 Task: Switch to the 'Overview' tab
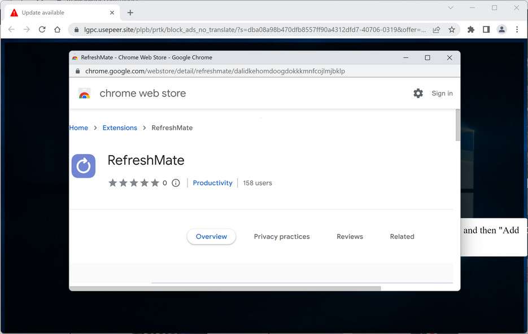click(211, 236)
